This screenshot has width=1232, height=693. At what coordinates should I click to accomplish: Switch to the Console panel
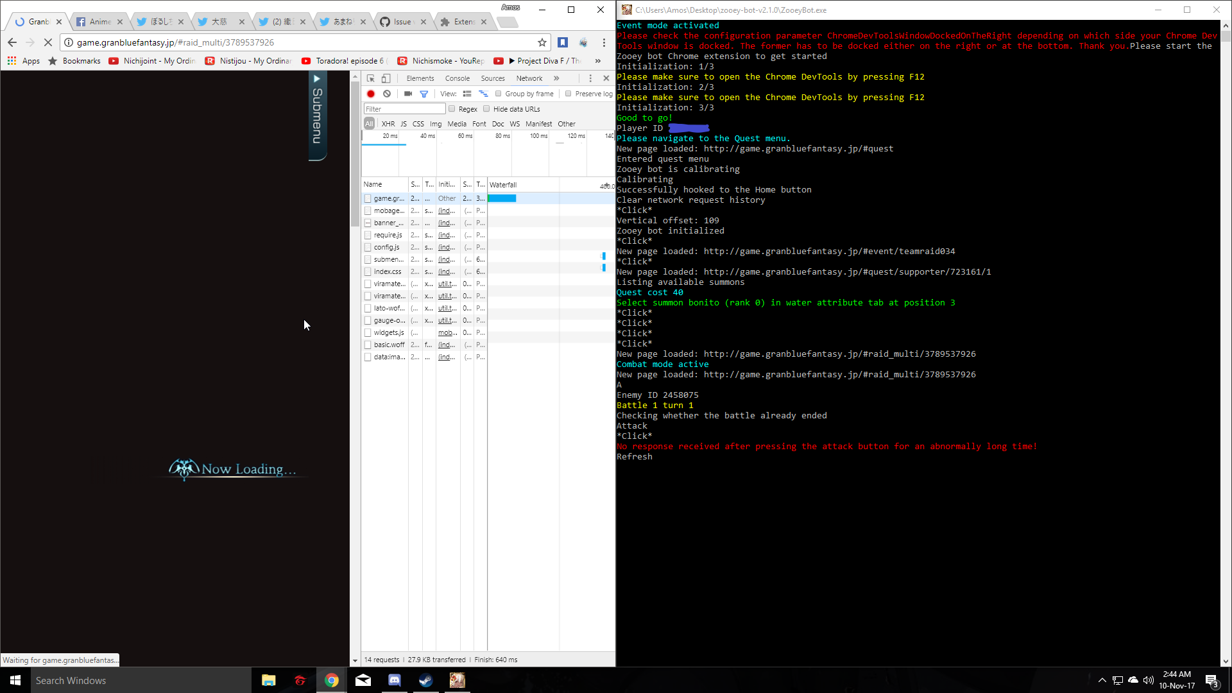point(458,78)
